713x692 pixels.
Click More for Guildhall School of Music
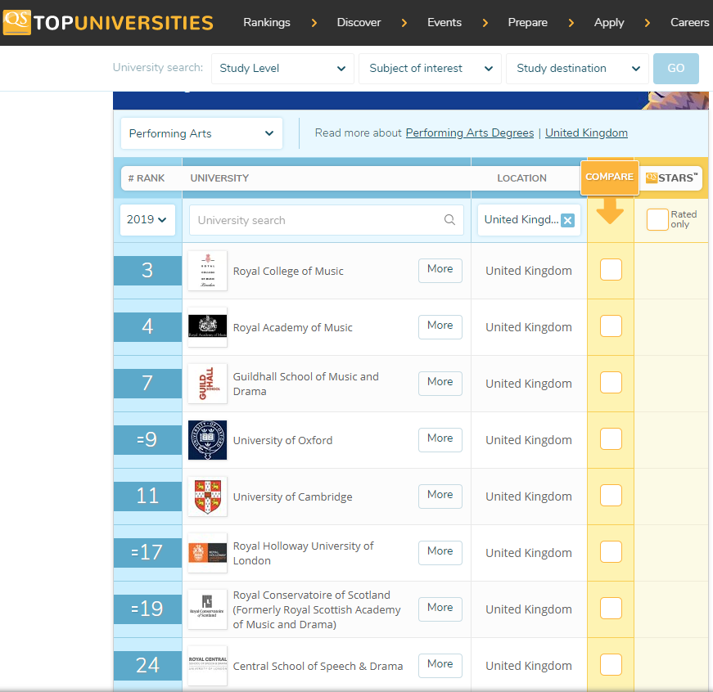[440, 383]
